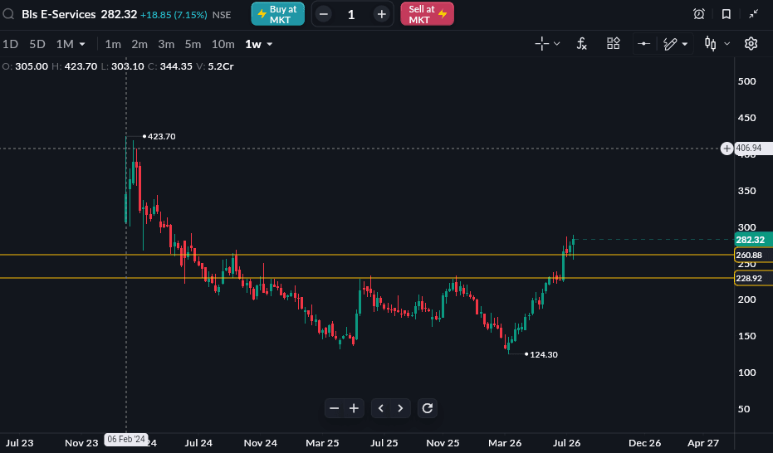Click the 124.30 low marker label
This screenshot has width=773, height=453.
543,354
